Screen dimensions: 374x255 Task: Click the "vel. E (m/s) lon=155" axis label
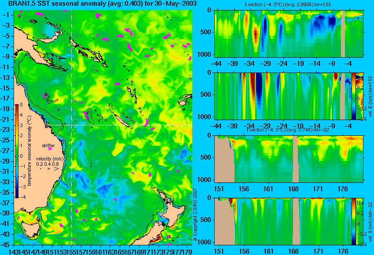370,97
